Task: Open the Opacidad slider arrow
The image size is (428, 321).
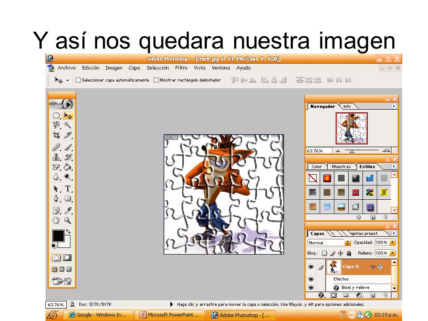Action: coord(392,242)
